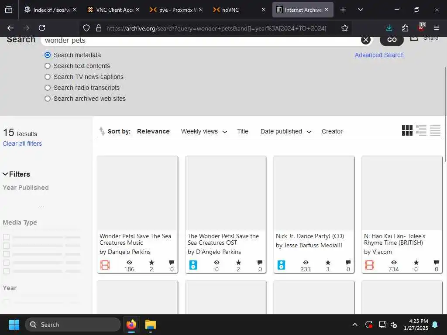Choose Search archived web sites
This screenshot has width=447, height=335.
(48, 99)
